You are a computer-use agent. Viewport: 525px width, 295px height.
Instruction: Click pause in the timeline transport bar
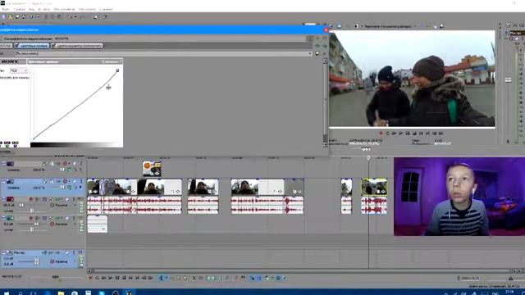(117, 278)
